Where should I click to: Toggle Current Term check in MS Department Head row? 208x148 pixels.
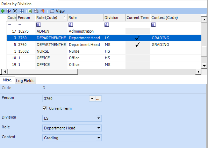pos(138,45)
